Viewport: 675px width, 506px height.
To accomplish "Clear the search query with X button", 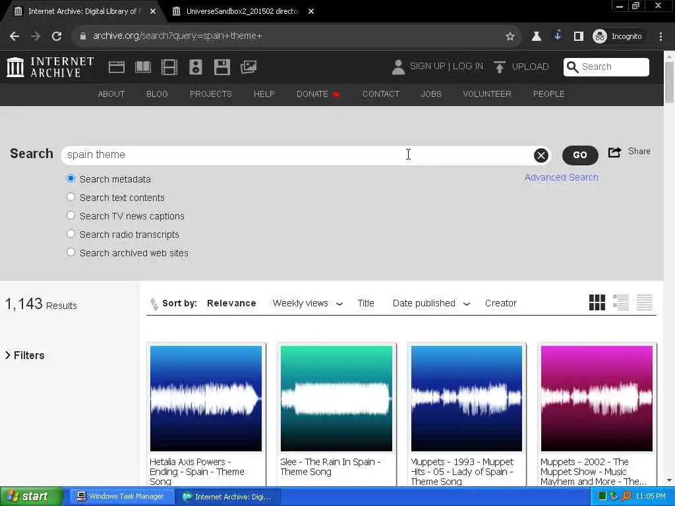I will (541, 155).
